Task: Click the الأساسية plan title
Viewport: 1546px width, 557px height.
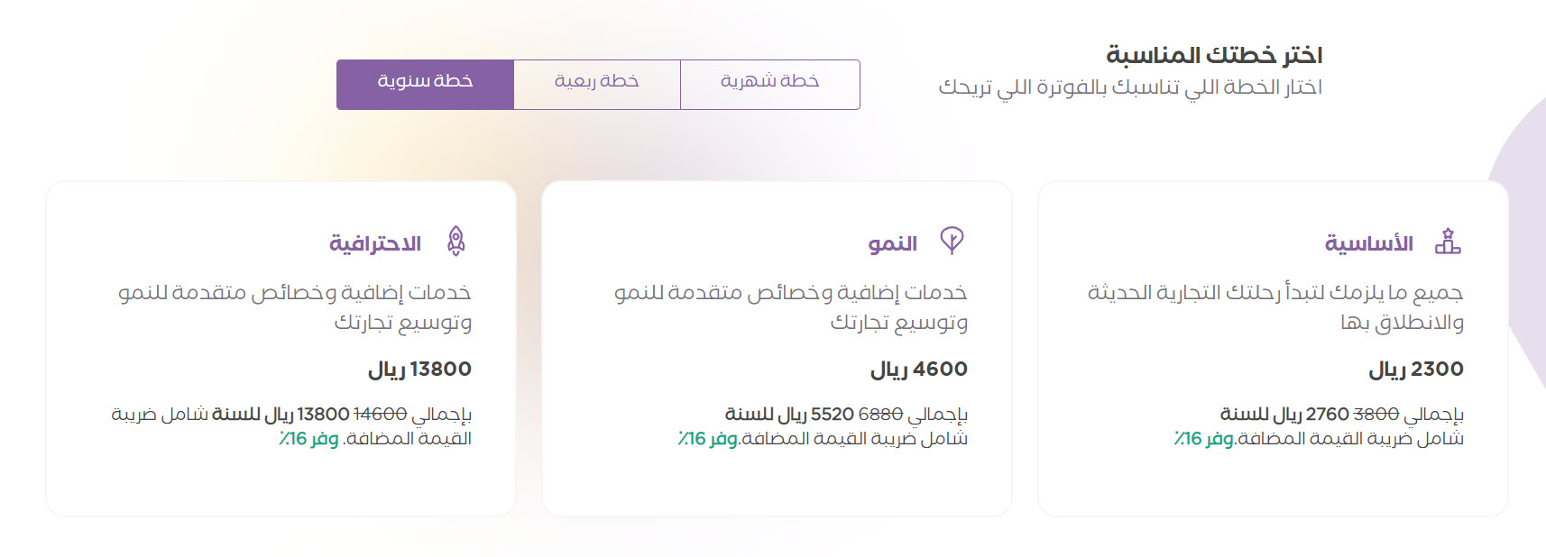Action: point(1368,243)
